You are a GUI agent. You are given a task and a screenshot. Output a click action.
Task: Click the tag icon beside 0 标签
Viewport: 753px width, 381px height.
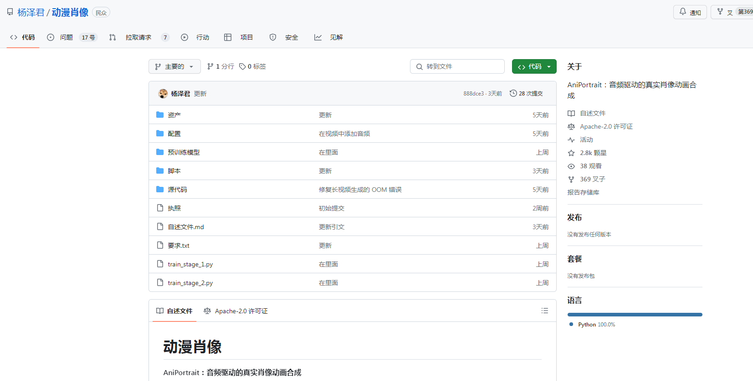[242, 67]
